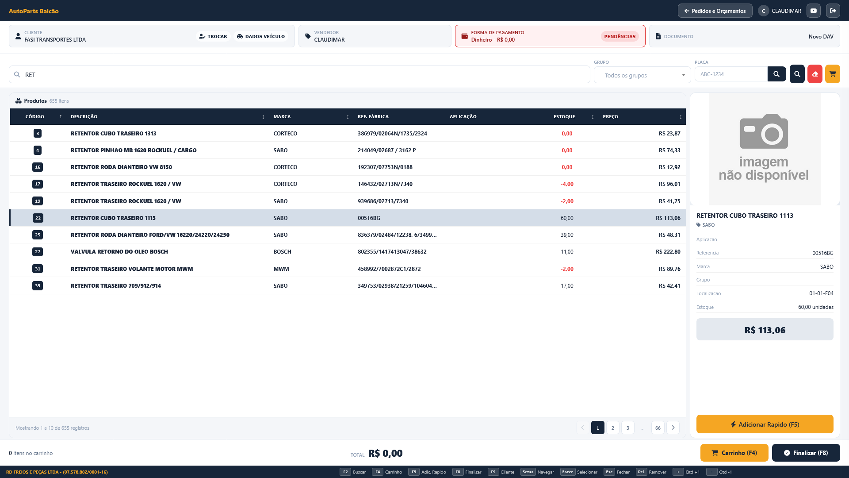Click the detail panel price R$ 113,06

[765, 330]
